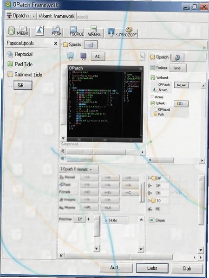Select the Sanment ticle item
The height and width of the screenshot is (278, 209).
pyautogui.click(x=25, y=75)
